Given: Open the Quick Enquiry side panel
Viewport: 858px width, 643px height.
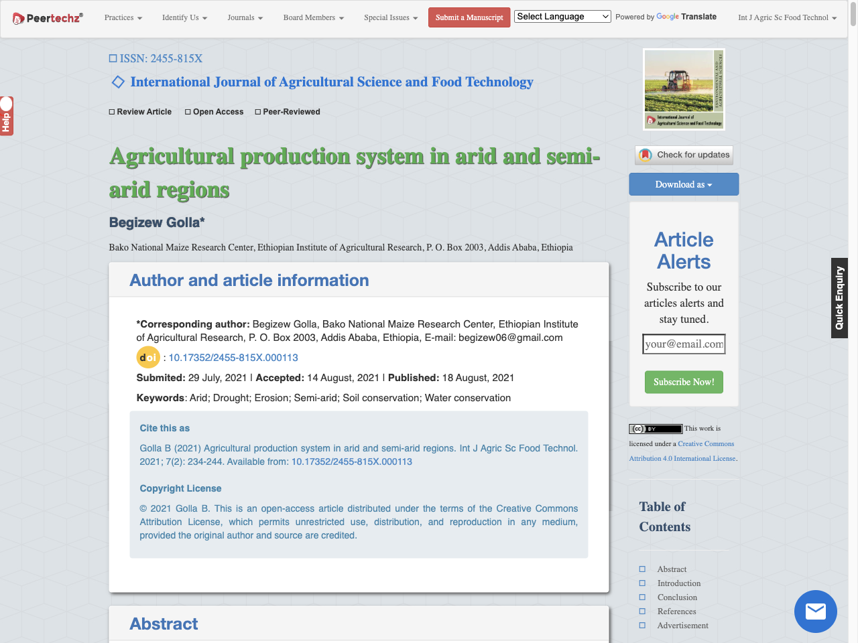Looking at the screenshot, I should (x=840, y=297).
